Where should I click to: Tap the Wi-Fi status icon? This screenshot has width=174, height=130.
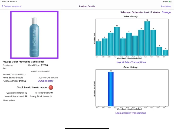coord(163,2)
